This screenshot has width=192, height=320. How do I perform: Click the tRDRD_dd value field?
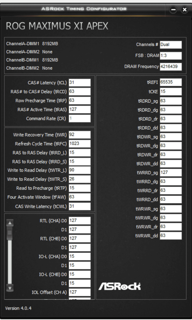click(x=171, y=128)
